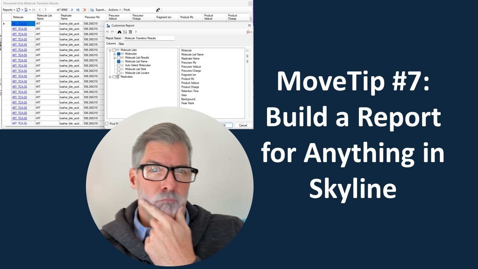Check the Molecule Lists checkbox
478x269 pixels.
[x=114, y=50]
